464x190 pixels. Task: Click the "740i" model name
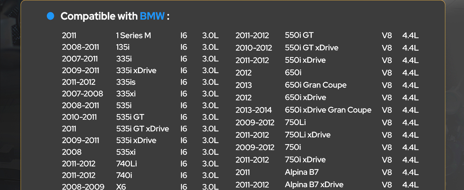[125, 175]
